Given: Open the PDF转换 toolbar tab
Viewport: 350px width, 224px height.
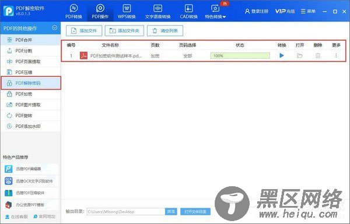Looking at the screenshot, I should (73, 12).
